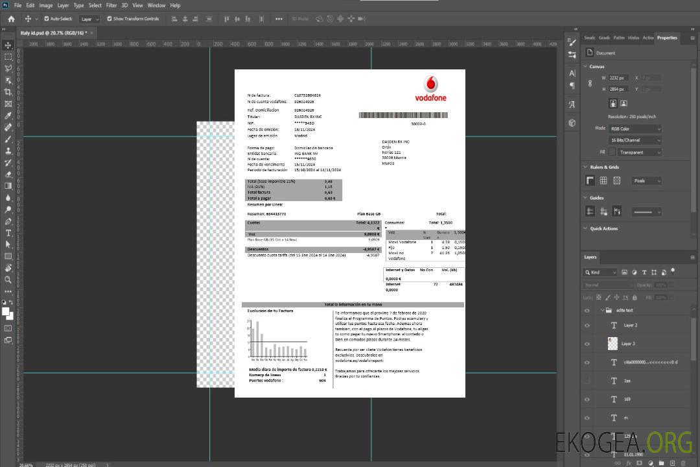Collapse the Canvas section
Image resolution: width=700 pixels, height=467 pixels.
pyautogui.click(x=585, y=66)
